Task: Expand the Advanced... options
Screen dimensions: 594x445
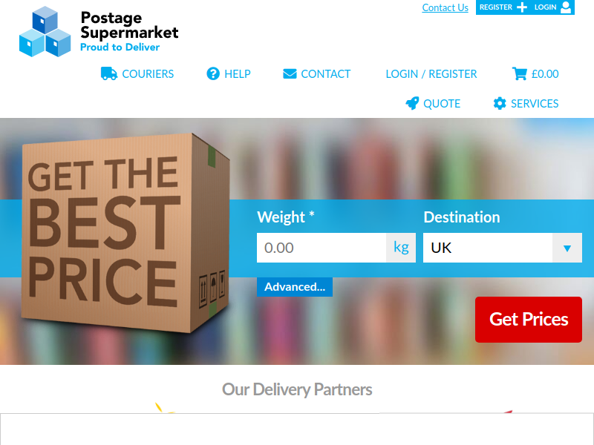Action: (295, 287)
